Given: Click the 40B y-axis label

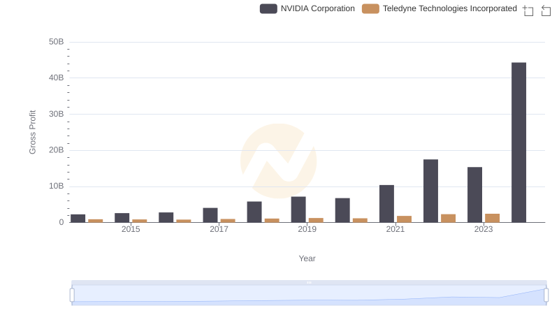Looking at the screenshot, I should point(57,78).
